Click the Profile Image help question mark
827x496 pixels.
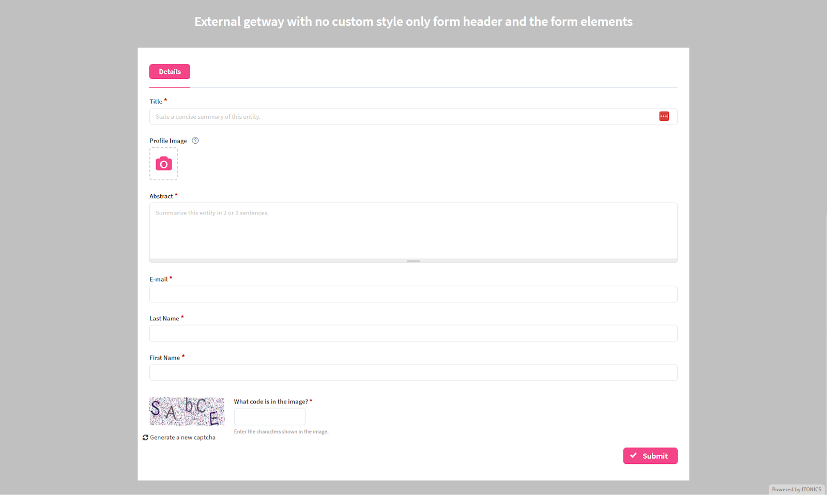195,141
